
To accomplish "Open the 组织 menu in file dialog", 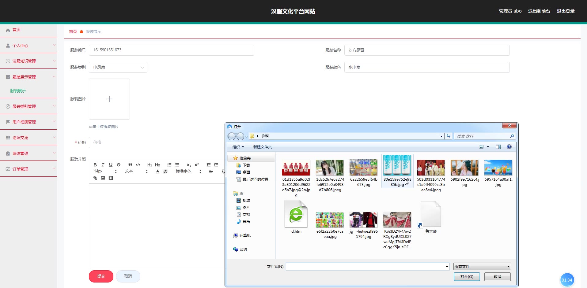I will (238, 147).
